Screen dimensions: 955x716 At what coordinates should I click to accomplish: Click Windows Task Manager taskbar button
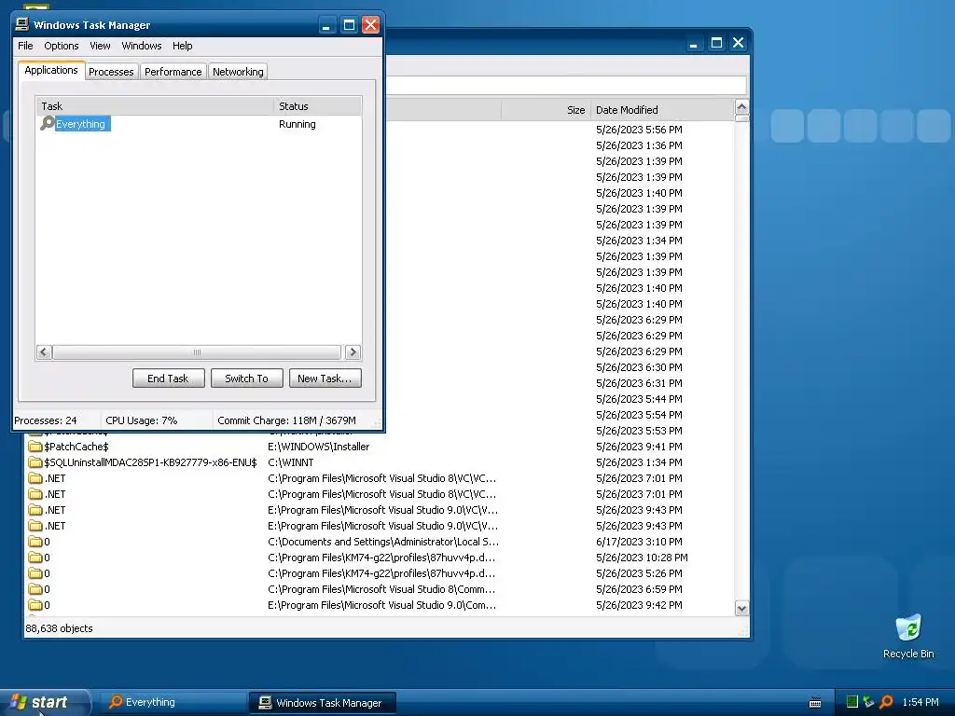click(323, 703)
